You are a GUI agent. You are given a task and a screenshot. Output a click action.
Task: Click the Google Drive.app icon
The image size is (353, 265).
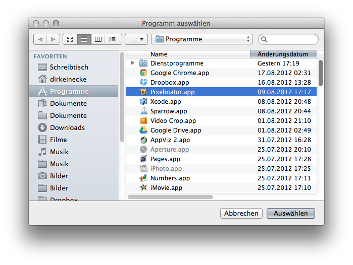click(143, 130)
